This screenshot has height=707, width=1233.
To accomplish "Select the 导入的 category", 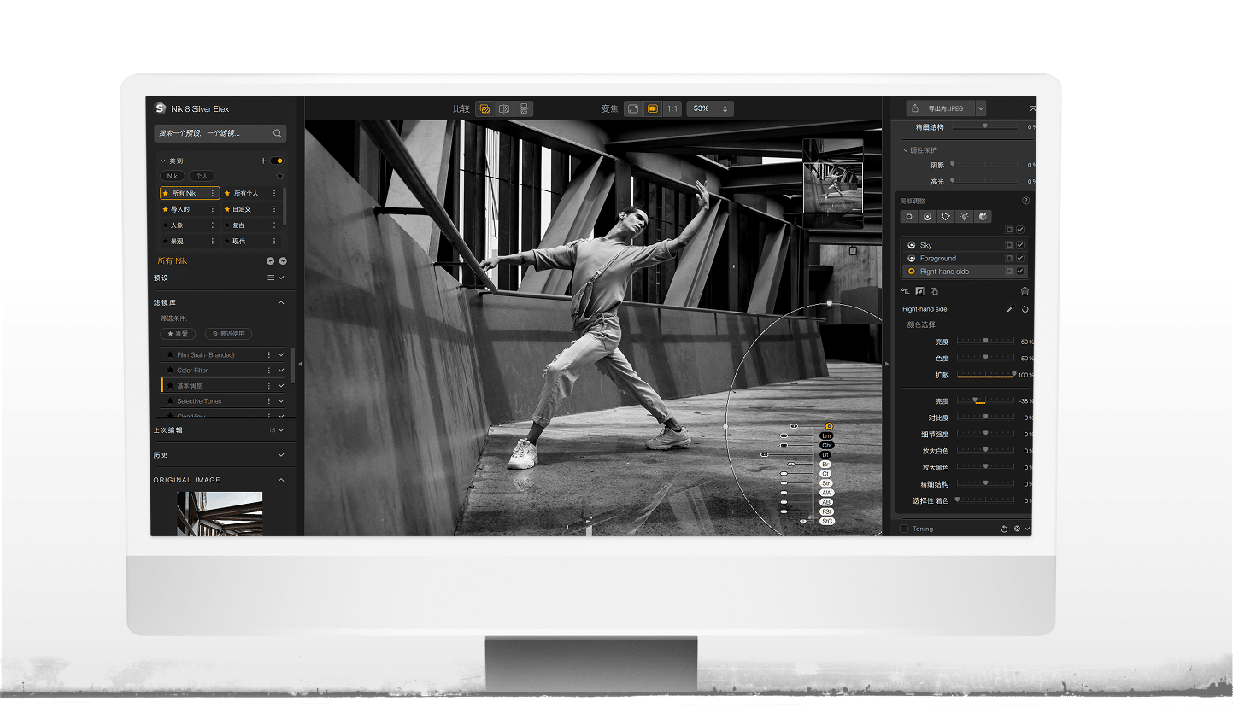I will pyautogui.click(x=190, y=209).
